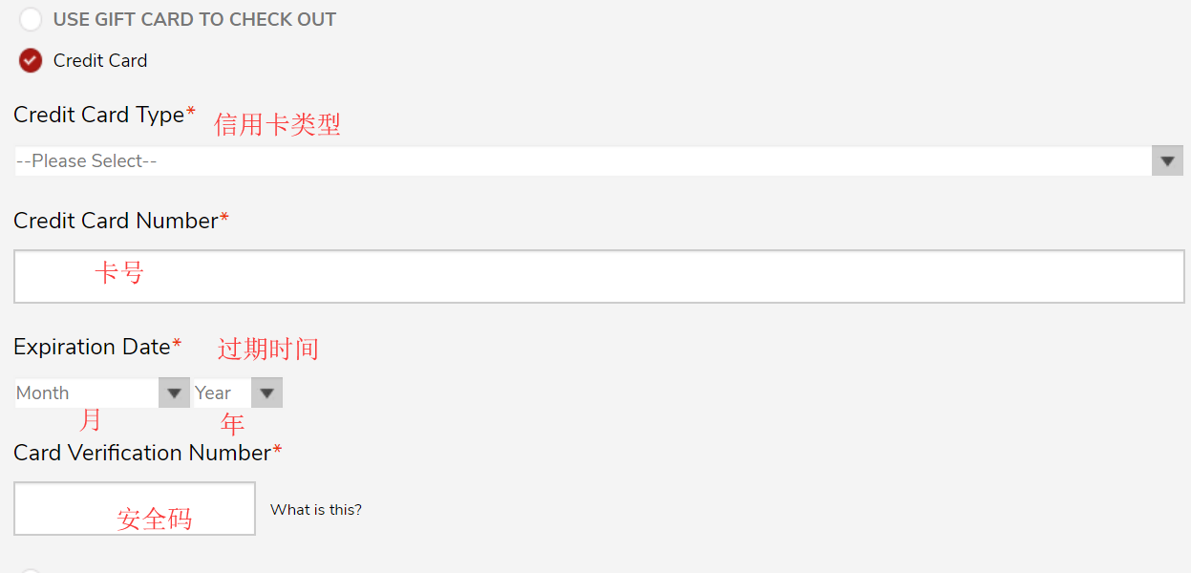Open the Year expiration dropdown
The height and width of the screenshot is (573, 1191).
[x=222, y=393]
